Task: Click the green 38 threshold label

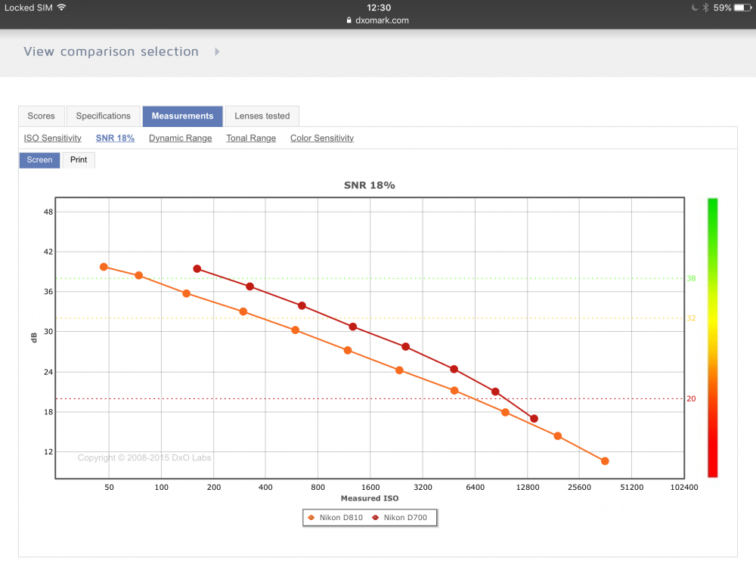Action: click(691, 278)
